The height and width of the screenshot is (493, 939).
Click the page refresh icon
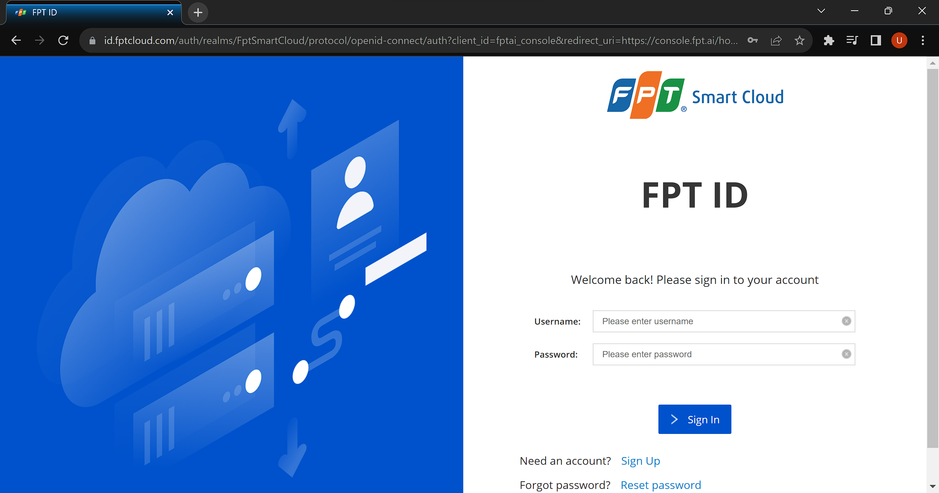pos(63,40)
